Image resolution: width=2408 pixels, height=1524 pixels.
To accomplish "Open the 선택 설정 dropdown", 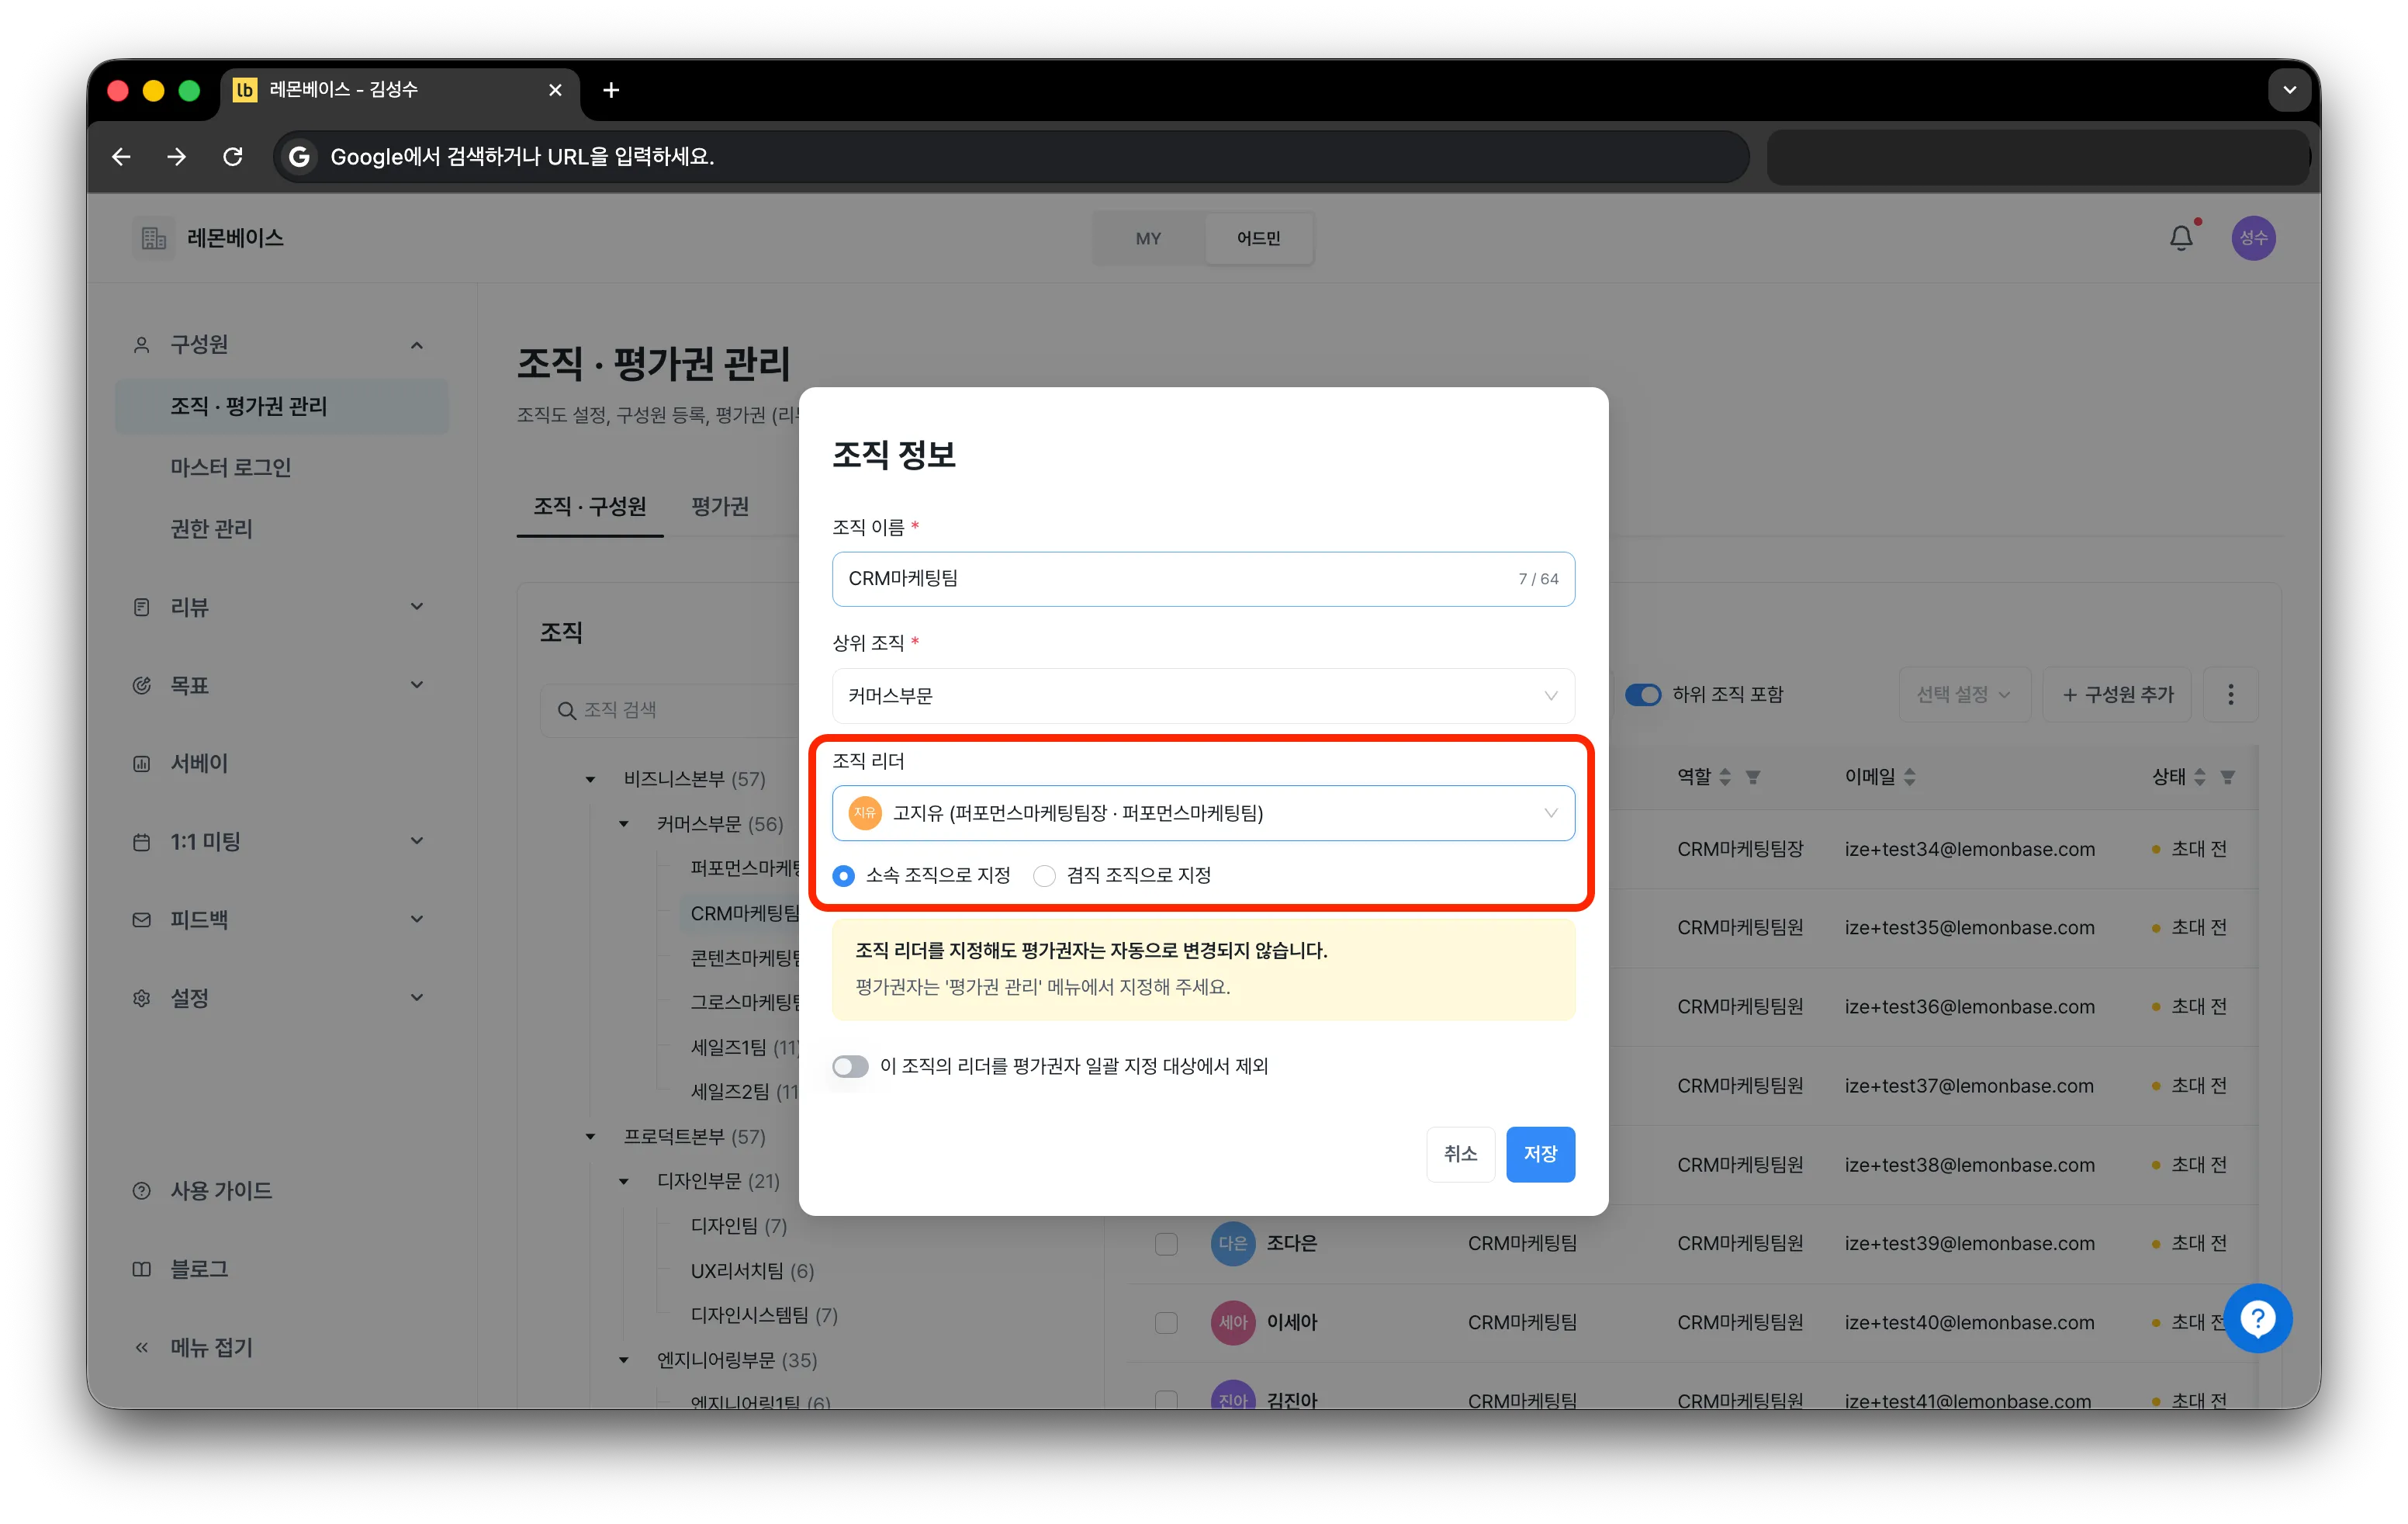I will coord(1964,694).
